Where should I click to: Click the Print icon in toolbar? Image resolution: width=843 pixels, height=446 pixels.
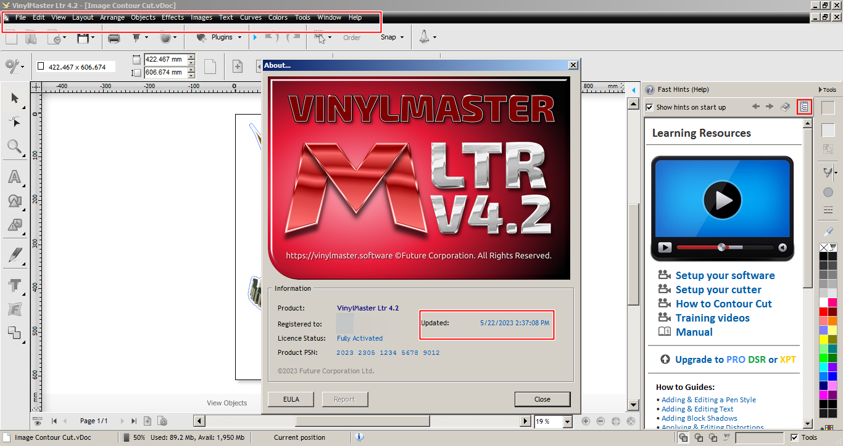(x=114, y=38)
